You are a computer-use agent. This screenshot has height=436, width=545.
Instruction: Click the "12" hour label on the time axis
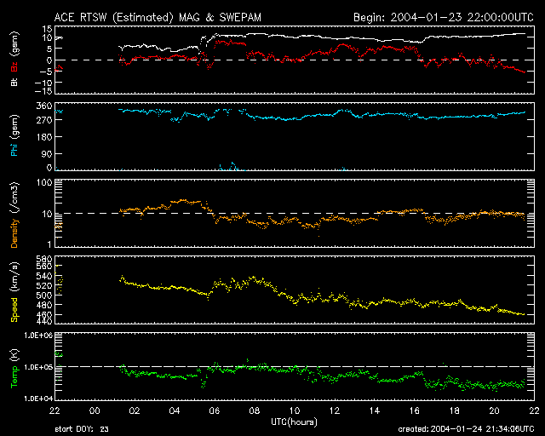(x=335, y=411)
